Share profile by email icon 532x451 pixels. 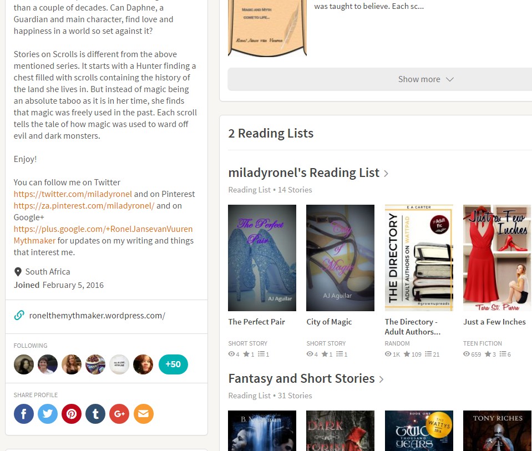tap(143, 414)
